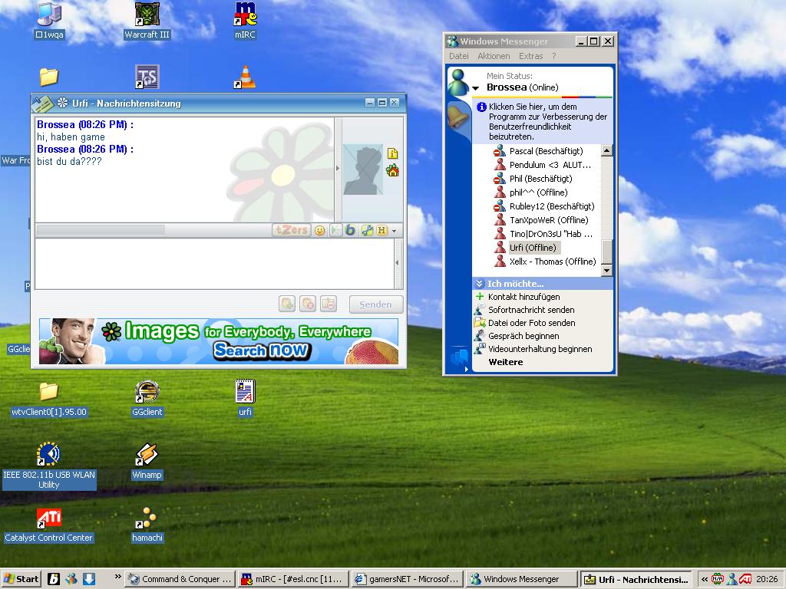Screen dimensions: 786x589
Task: Open the tZers panel in the Urfi chat
Action: click(x=291, y=230)
